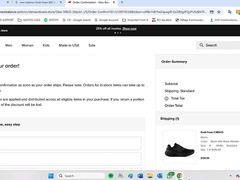The image size is (240, 180).
Task: Select the first promo banner dot
Action: point(115,33)
